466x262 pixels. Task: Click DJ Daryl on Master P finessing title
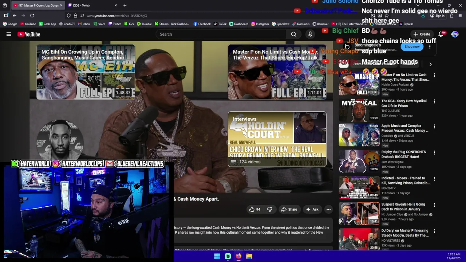click(405, 233)
